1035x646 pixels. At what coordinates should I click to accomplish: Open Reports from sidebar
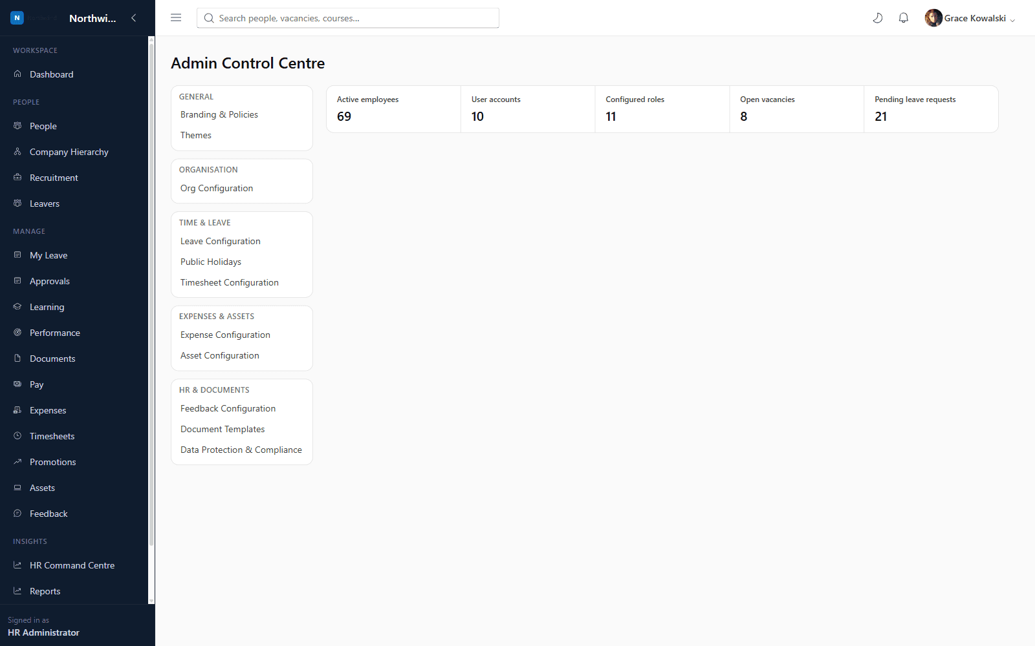pyautogui.click(x=74, y=591)
